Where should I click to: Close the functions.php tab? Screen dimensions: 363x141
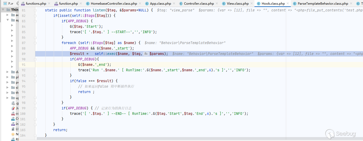(x=50, y=4)
